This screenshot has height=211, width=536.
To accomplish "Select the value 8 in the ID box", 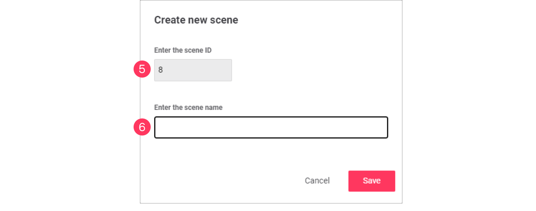I will (x=161, y=70).
